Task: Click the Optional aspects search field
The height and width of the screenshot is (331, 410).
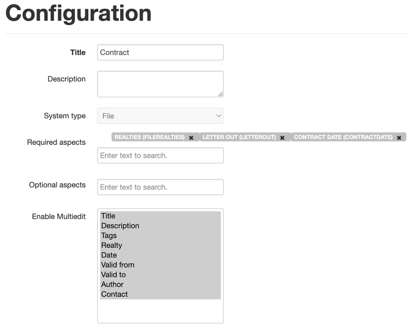Action: [160, 187]
